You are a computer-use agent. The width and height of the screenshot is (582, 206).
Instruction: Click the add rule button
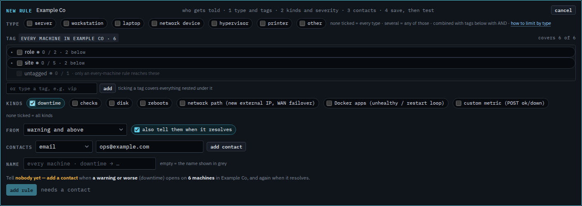click(21, 190)
